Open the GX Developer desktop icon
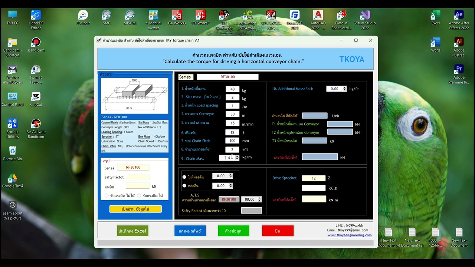Image resolution: width=475 pixels, height=267 pixels. tap(224, 20)
